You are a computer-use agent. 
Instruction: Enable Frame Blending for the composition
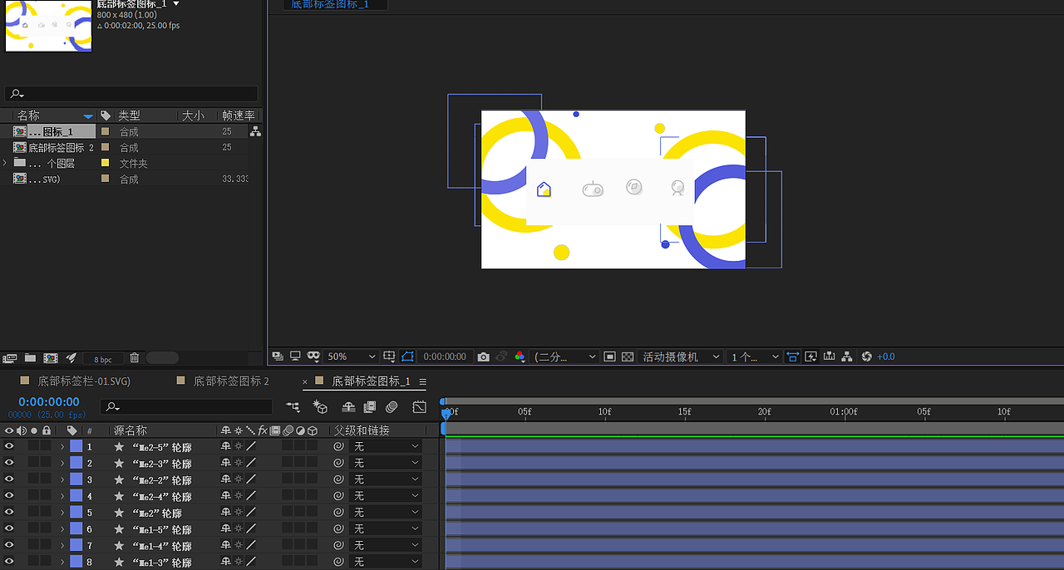tap(370, 406)
